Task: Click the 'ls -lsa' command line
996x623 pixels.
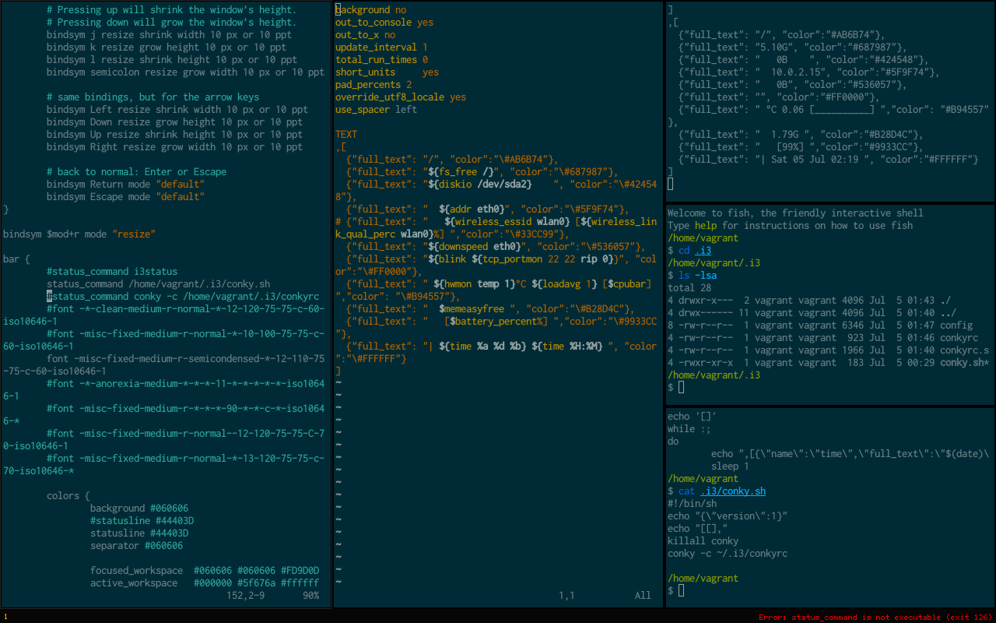Action: (x=697, y=276)
